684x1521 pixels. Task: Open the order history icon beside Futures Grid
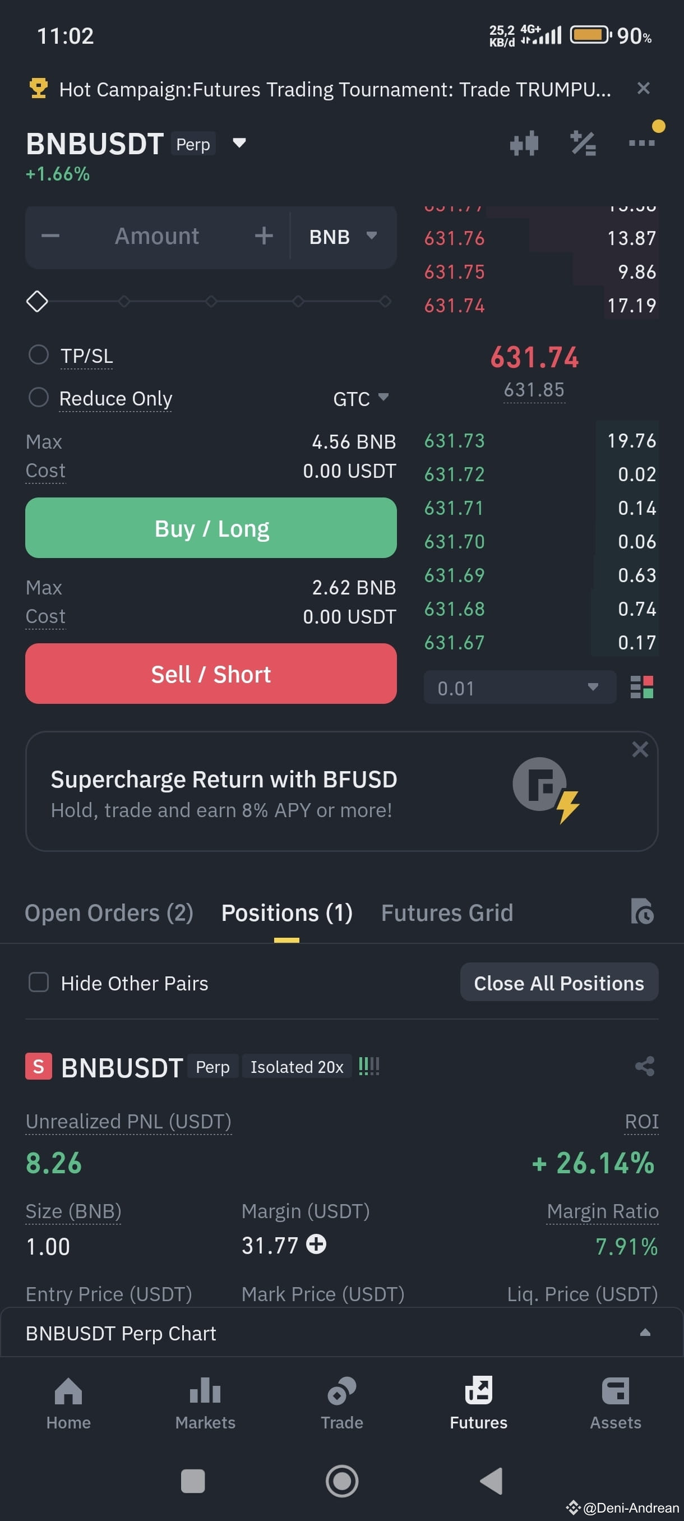point(642,911)
